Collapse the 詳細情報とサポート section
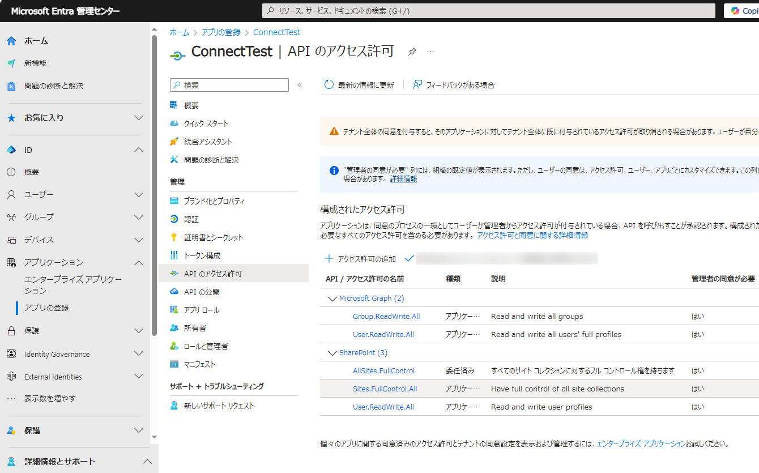The height and width of the screenshot is (473, 759). coord(147,462)
